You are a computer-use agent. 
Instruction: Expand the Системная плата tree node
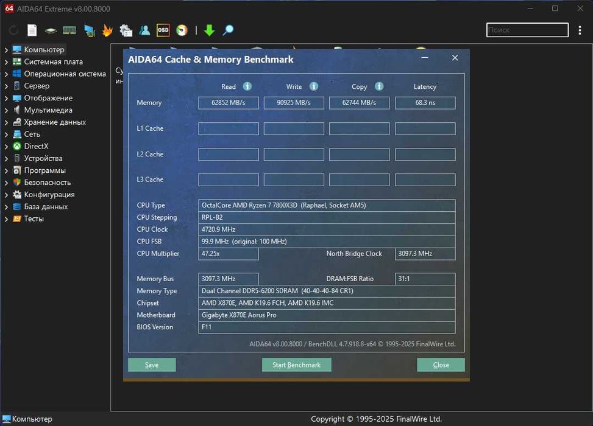[6, 62]
